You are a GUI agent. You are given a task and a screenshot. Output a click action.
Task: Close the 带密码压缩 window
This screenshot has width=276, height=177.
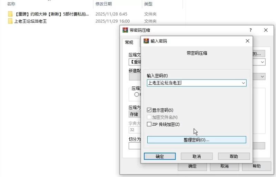click(266, 30)
